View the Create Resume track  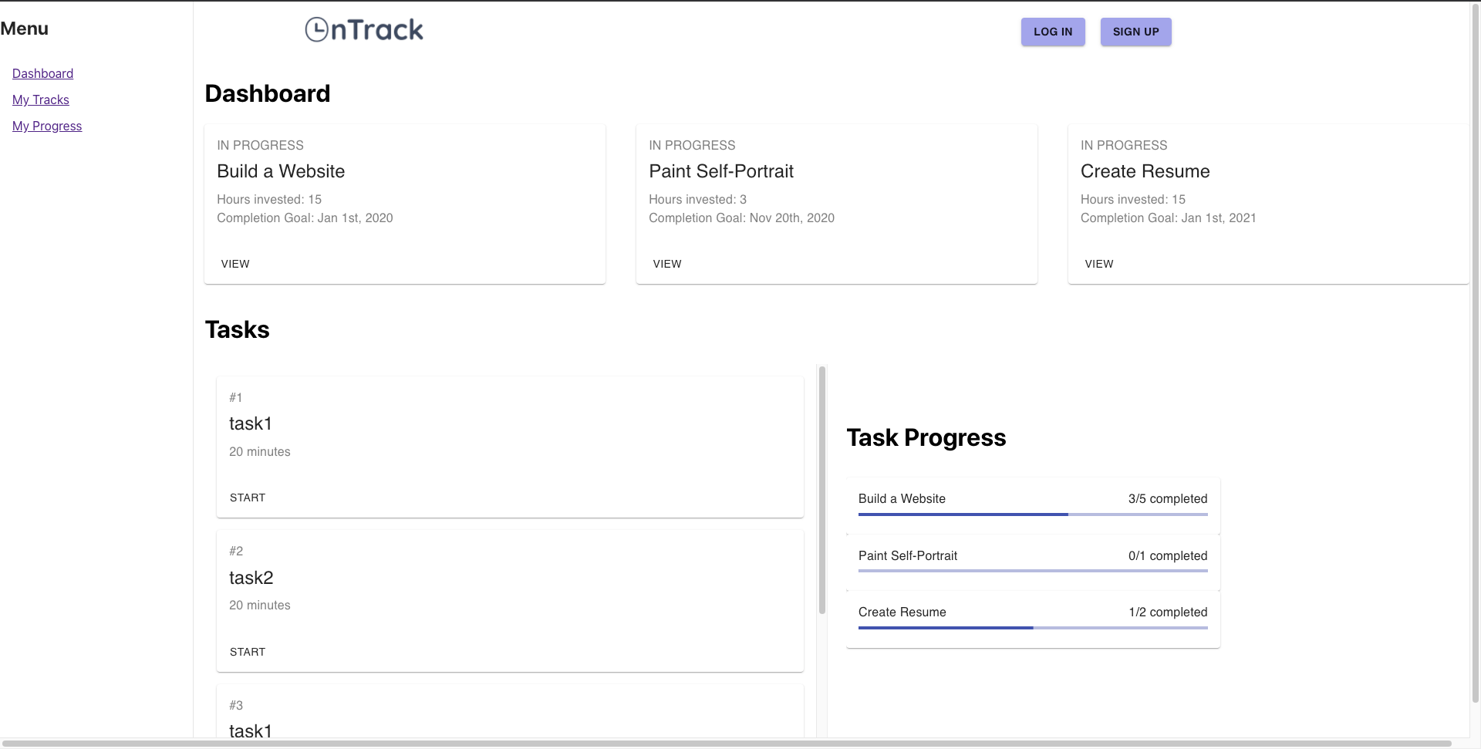pyautogui.click(x=1099, y=264)
